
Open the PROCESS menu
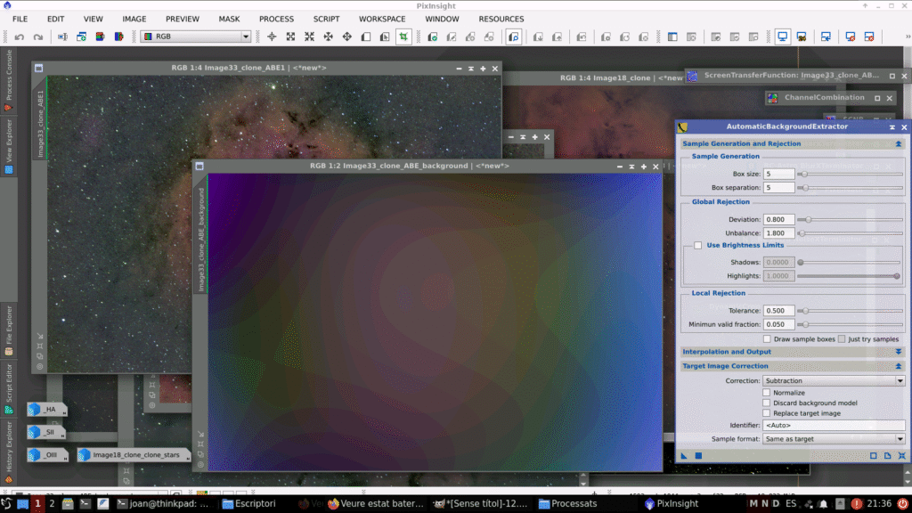[x=276, y=19]
